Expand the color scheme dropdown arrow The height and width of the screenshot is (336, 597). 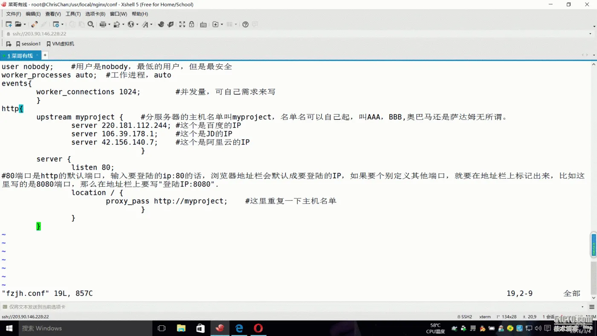pyautogui.click(x=123, y=24)
